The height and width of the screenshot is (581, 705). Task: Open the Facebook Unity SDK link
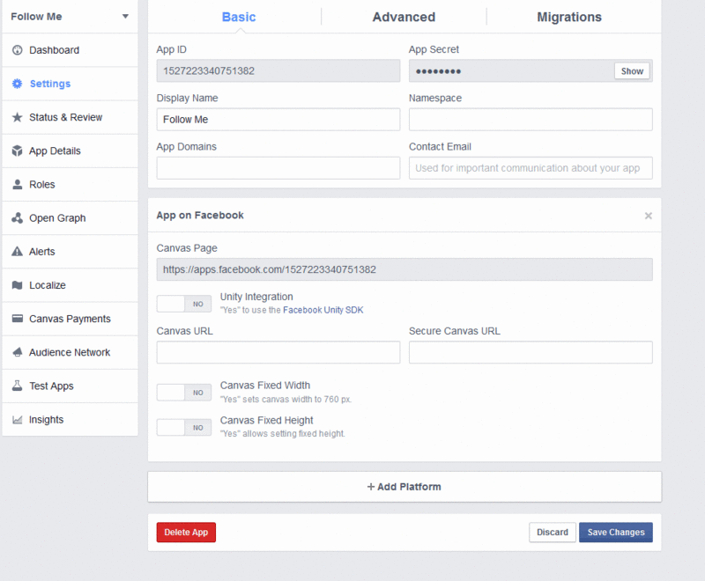(x=323, y=310)
